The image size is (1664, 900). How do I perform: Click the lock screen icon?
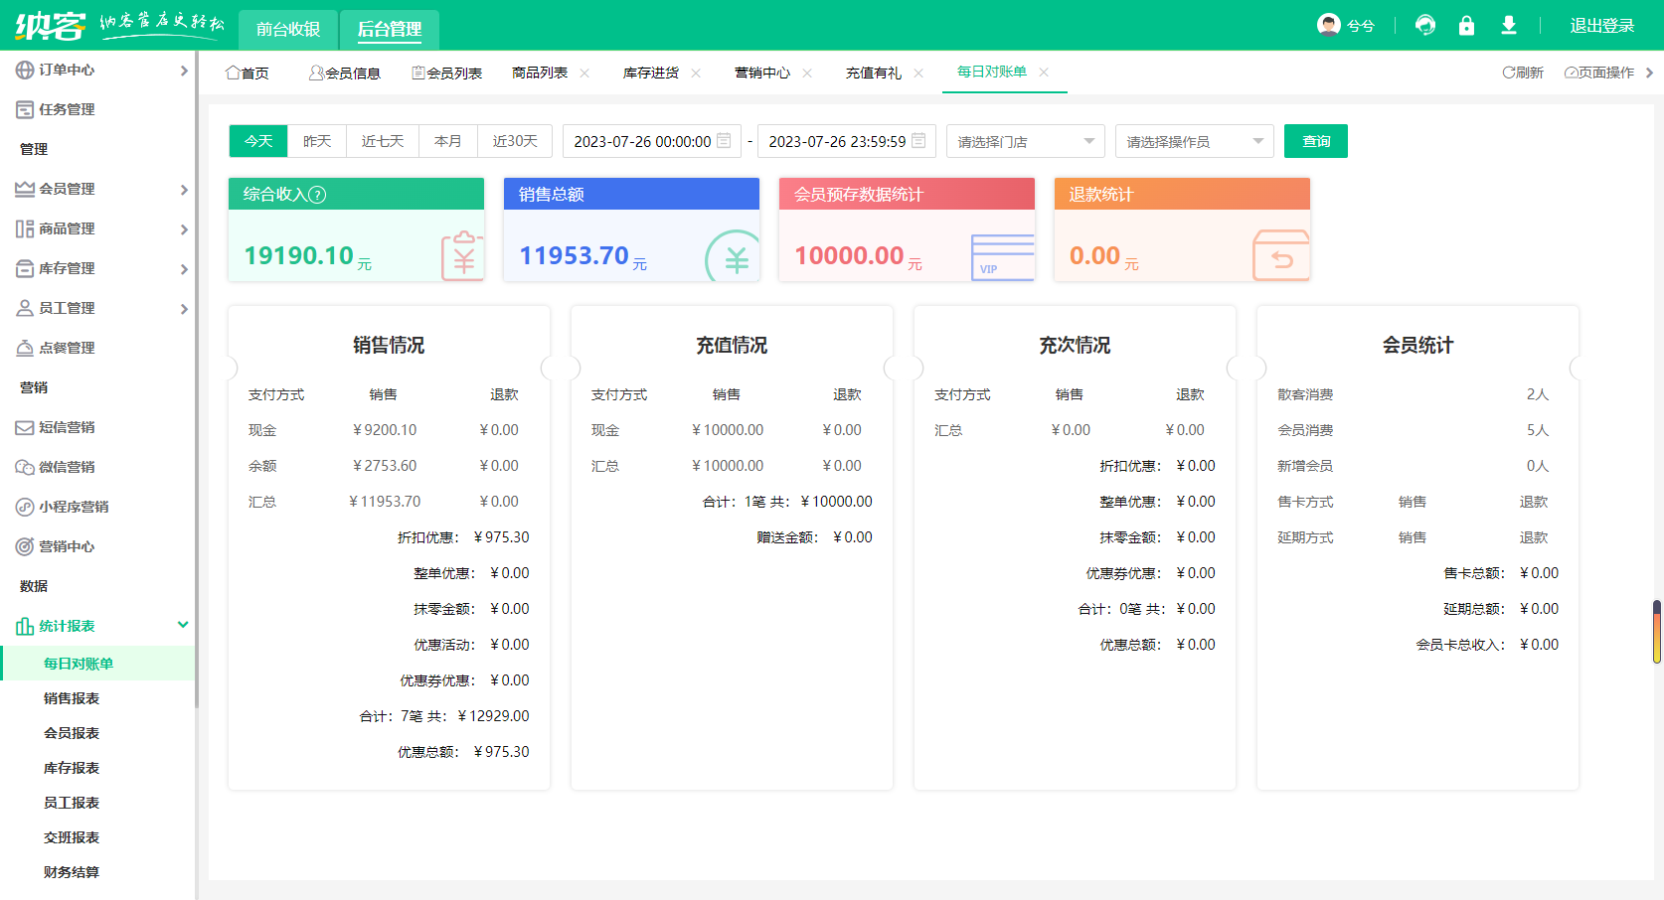1467,25
